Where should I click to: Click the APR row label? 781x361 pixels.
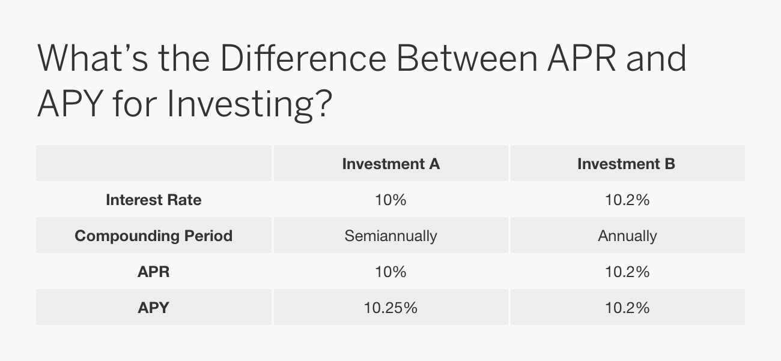pos(153,272)
